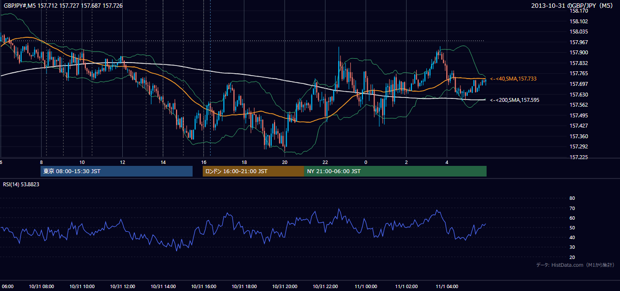The image size is (620, 291).
Task: Select the 06:00 bottom time label
Action: point(7,287)
